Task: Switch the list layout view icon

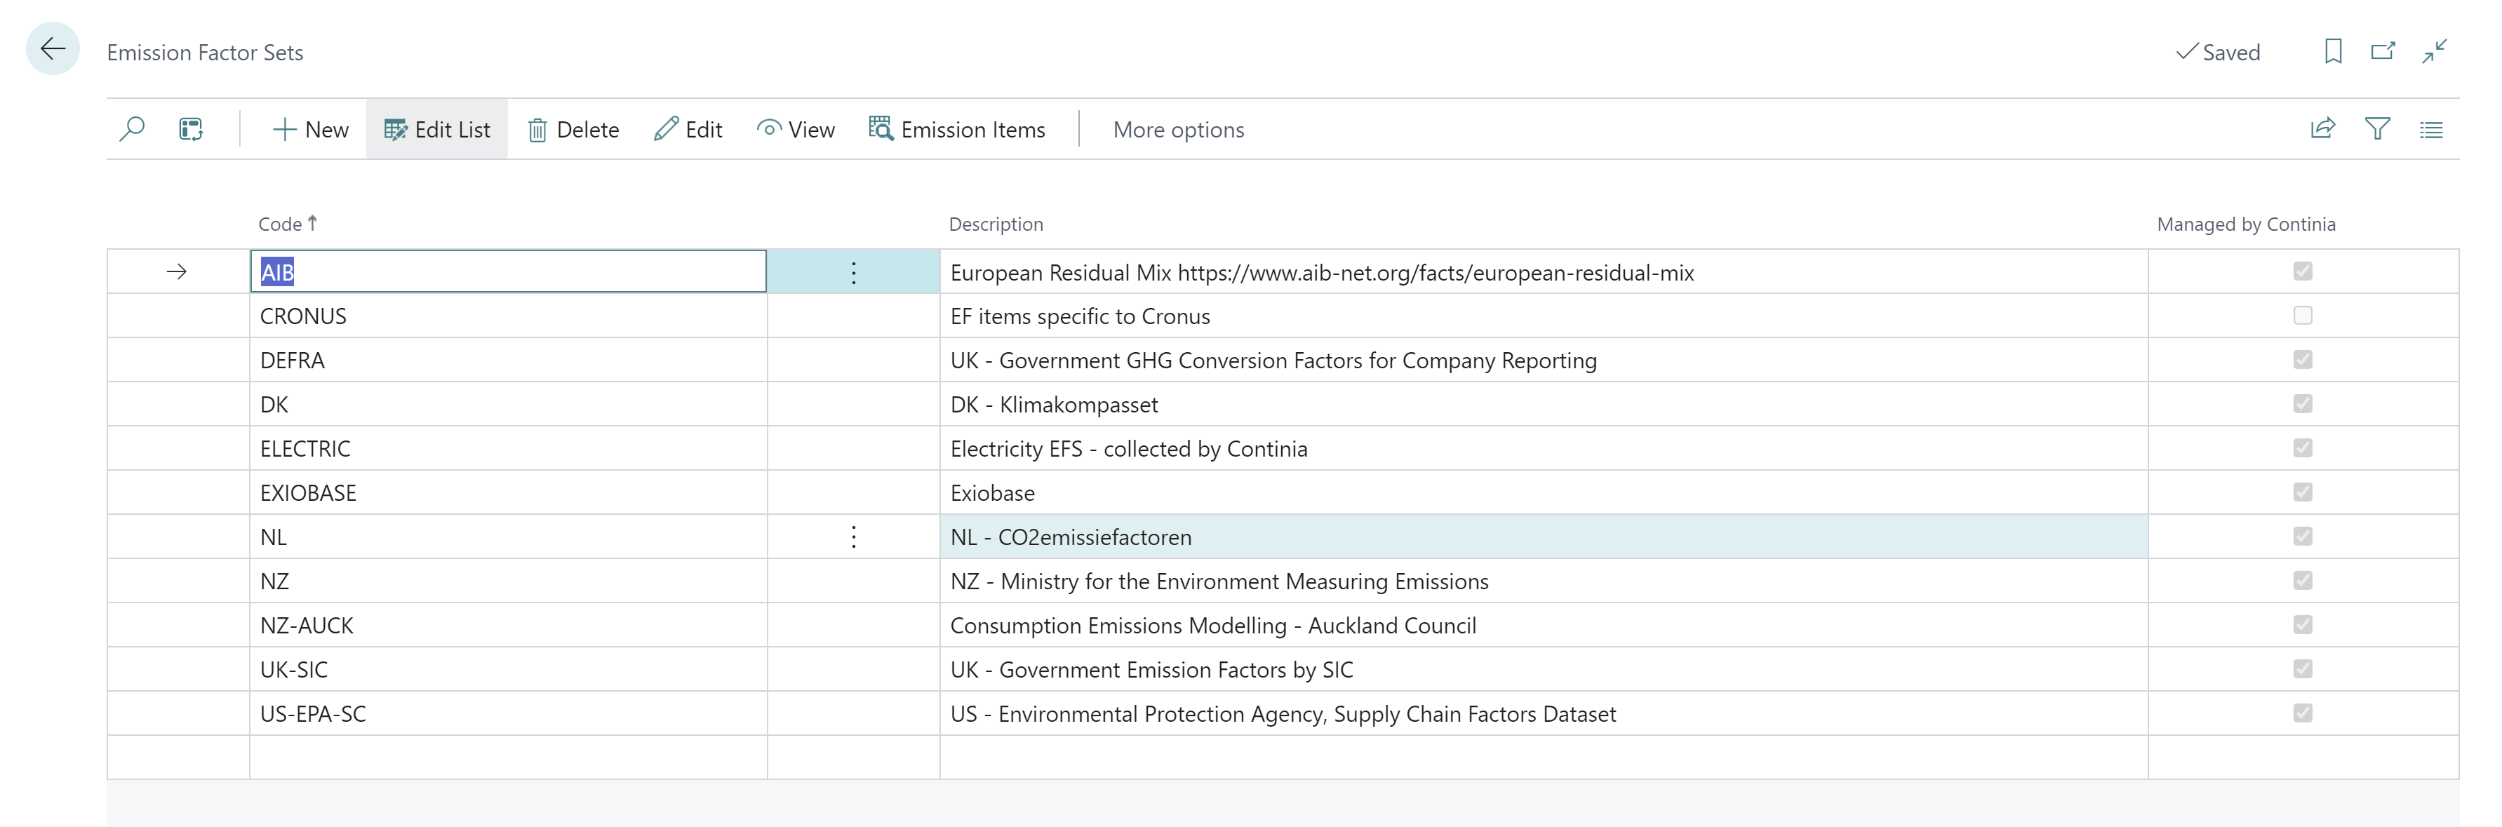Action: 2431,129
